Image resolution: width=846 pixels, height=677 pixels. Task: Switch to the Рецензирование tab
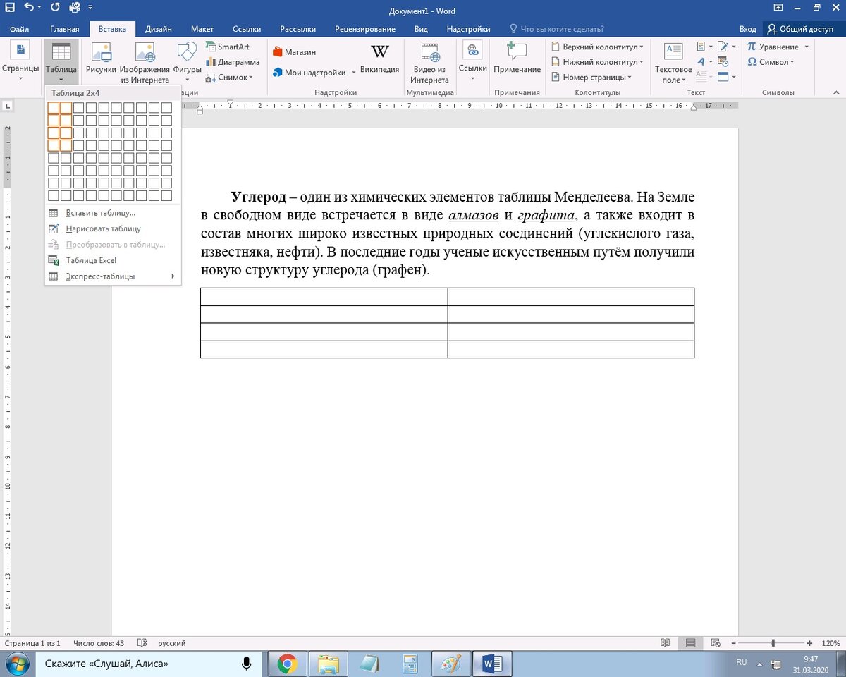pos(365,29)
